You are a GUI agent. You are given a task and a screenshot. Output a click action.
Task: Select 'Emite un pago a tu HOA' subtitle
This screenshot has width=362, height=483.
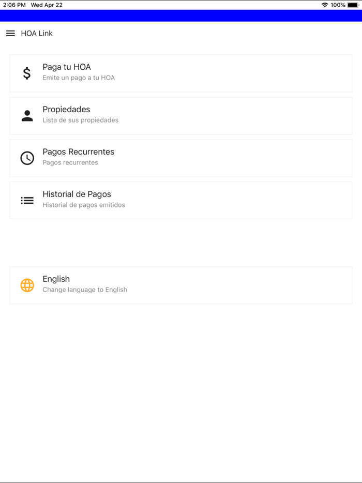pos(79,78)
